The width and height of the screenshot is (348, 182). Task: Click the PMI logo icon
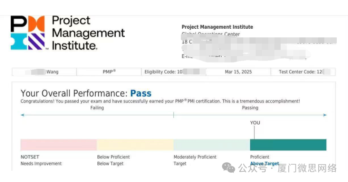tap(28, 33)
